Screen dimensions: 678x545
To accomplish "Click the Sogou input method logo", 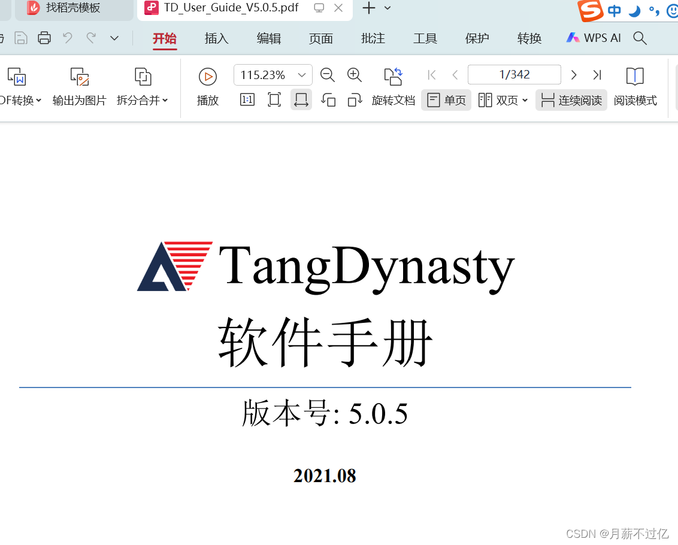I will pyautogui.click(x=590, y=10).
